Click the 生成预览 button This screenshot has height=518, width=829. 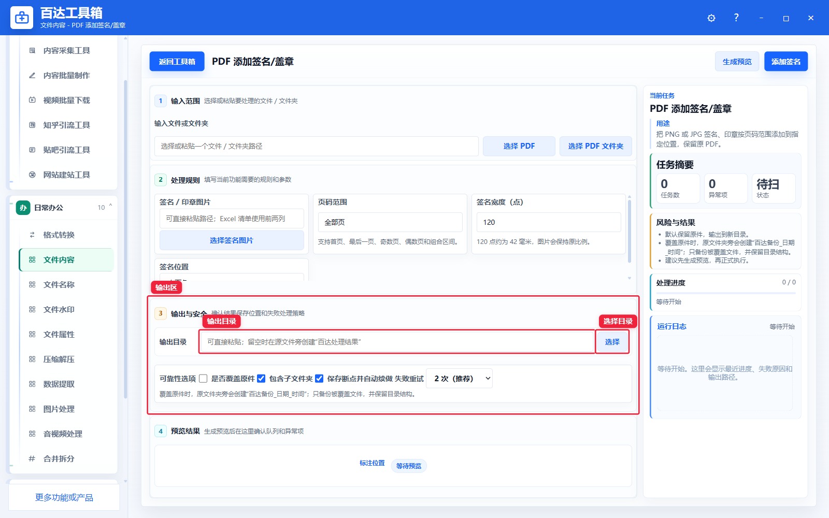point(737,62)
